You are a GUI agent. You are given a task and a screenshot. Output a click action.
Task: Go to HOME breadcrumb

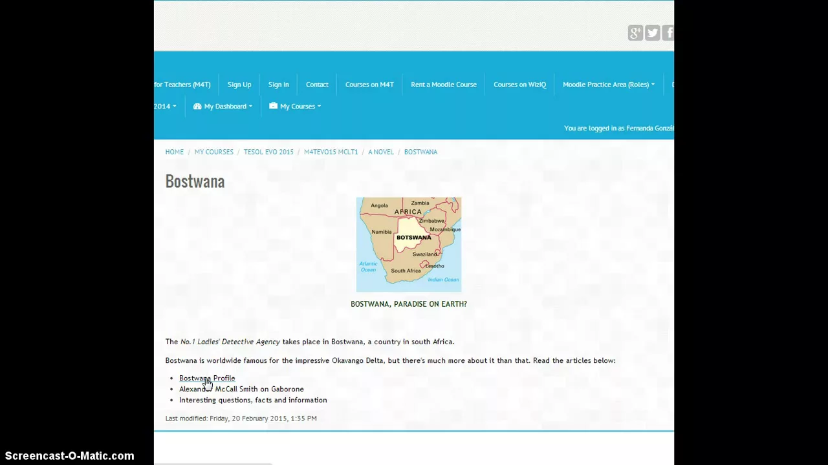(x=174, y=152)
